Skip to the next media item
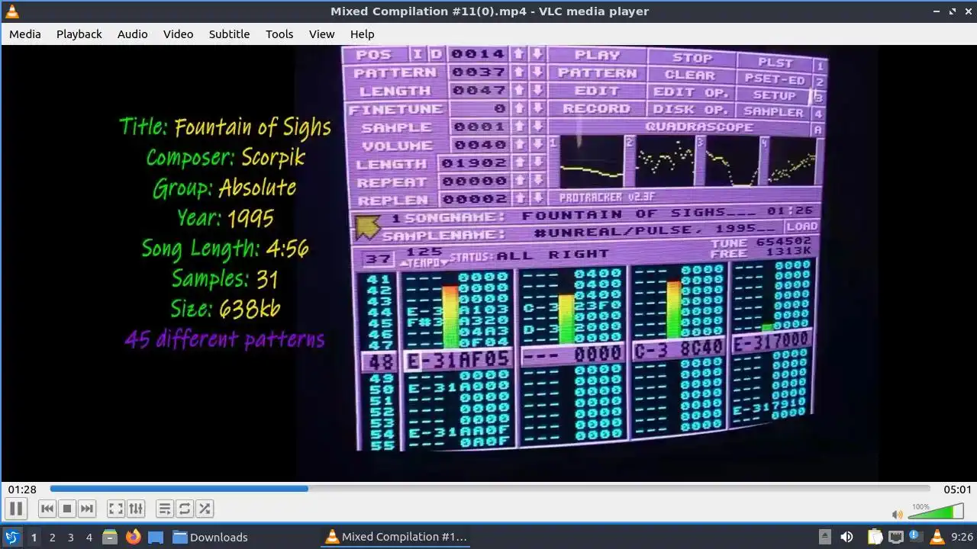The height and width of the screenshot is (549, 977). (x=87, y=509)
